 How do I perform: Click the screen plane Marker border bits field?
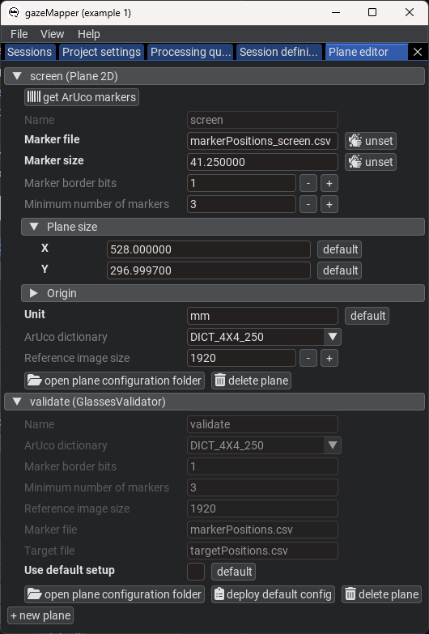click(241, 183)
